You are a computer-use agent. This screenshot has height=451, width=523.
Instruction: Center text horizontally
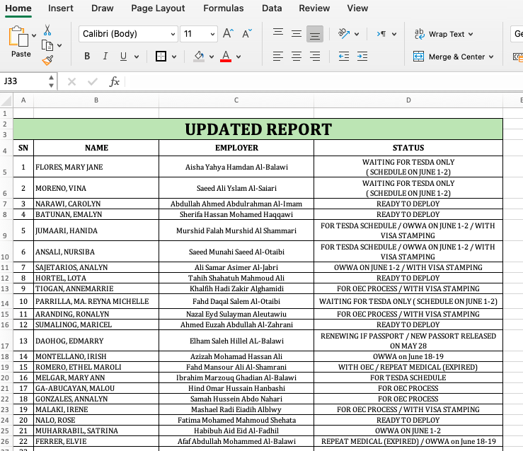(x=297, y=57)
